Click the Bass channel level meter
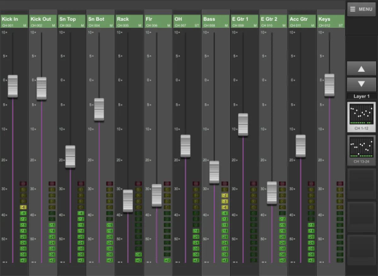This screenshot has height=276, width=378. point(225,222)
